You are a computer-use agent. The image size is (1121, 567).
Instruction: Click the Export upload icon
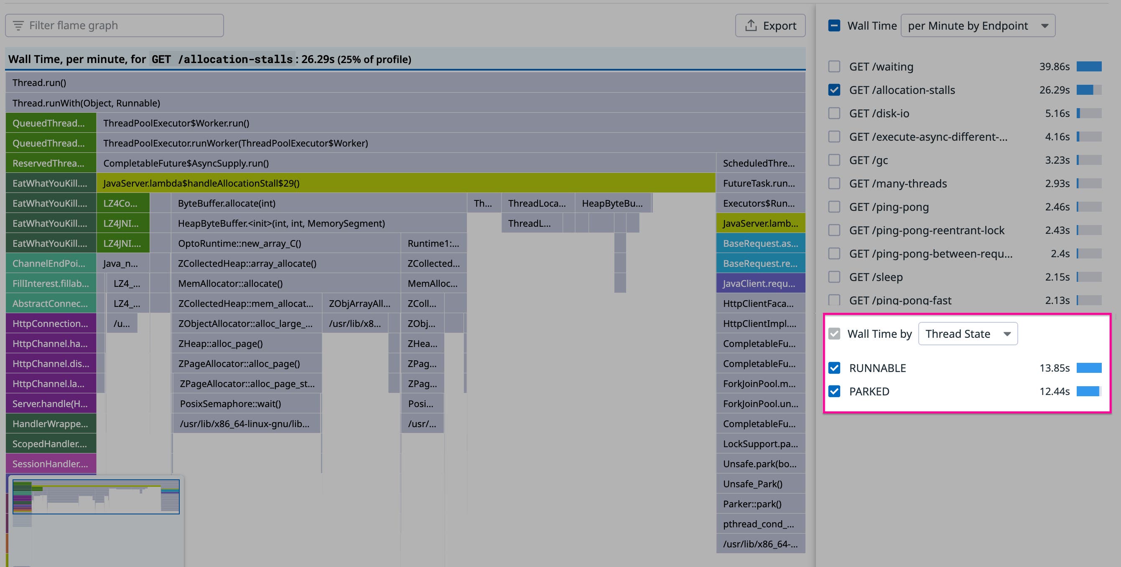(751, 25)
